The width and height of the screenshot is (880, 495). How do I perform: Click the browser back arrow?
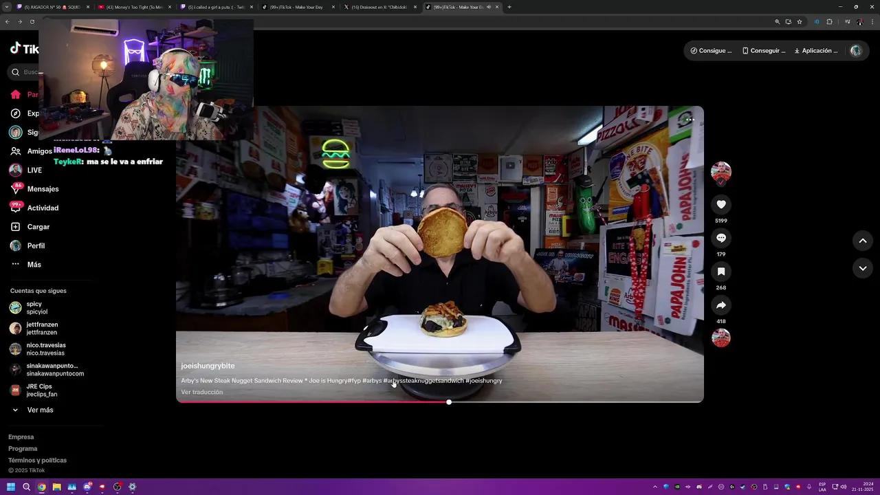click(8, 21)
